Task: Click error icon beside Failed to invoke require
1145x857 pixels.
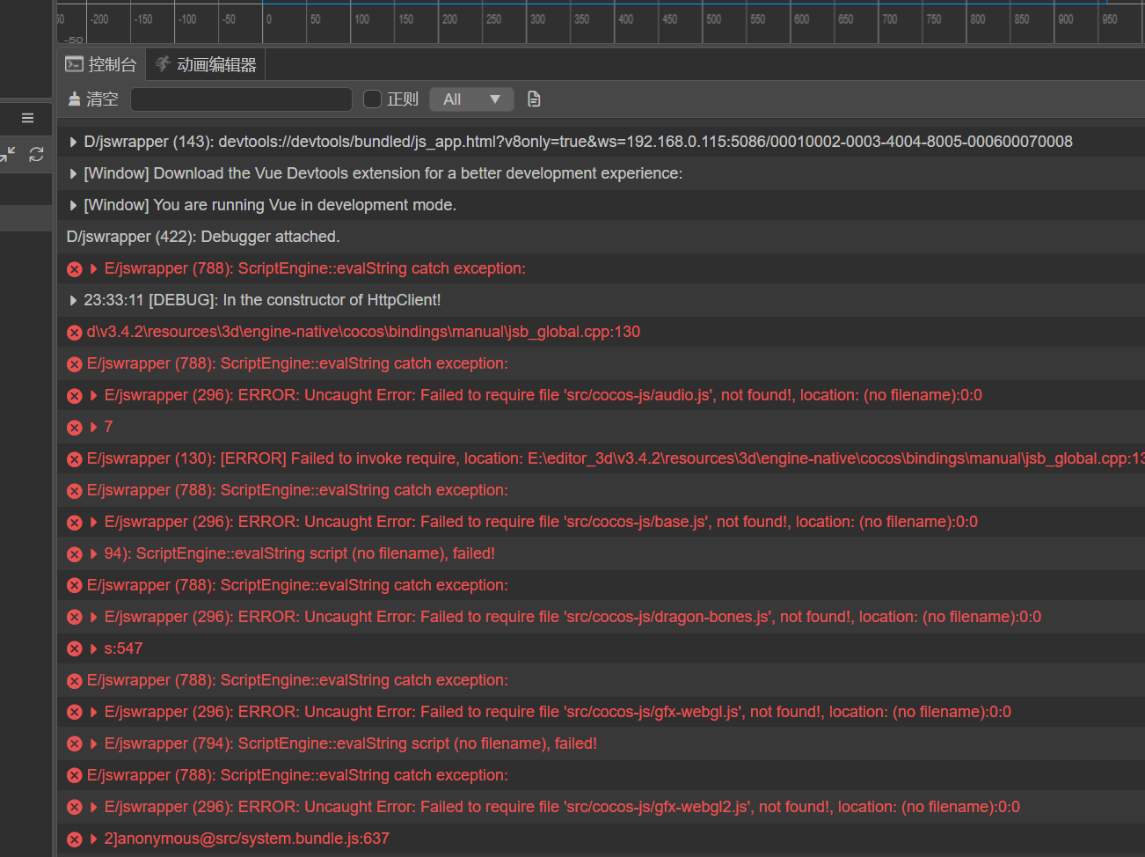Action: pyautogui.click(x=75, y=459)
